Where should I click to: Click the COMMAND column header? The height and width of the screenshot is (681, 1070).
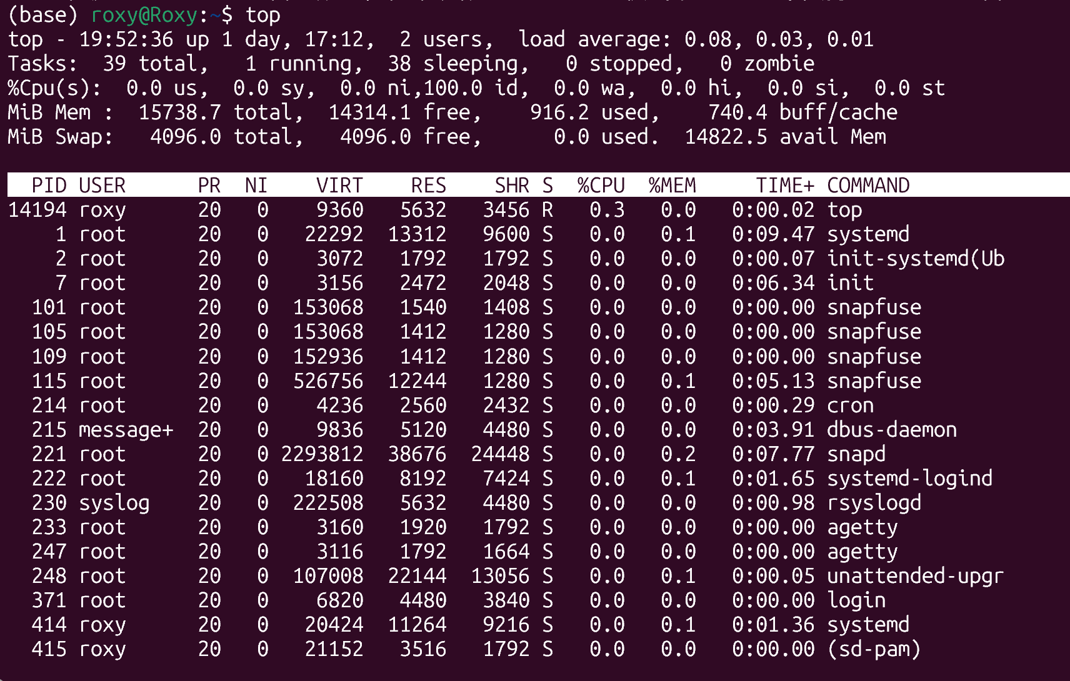pyautogui.click(x=868, y=186)
